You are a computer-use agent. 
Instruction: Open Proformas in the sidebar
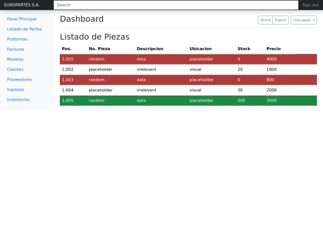pyautogui.click(x=17, y=39)
